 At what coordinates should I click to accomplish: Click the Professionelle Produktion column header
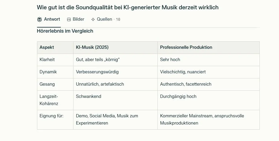[186, 47]
